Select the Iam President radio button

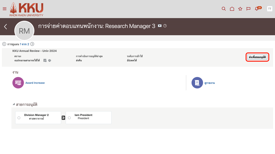click(69, 118)
